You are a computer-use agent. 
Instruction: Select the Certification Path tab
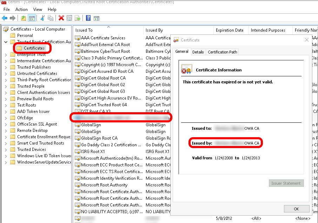pyautogui.click(x=222, y=51)
